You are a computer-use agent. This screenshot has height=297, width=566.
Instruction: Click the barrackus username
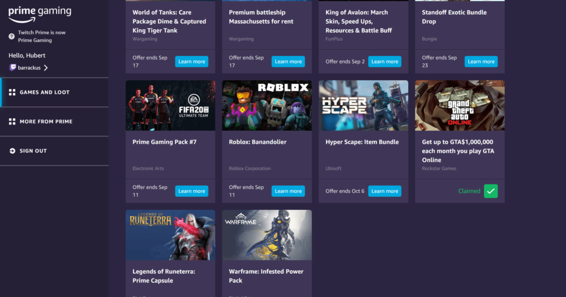tap(29, 68)
